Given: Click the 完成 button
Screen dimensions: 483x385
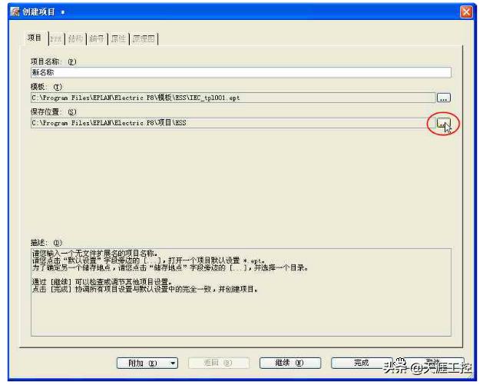Looking at the screenshot, I should (362, 363).
